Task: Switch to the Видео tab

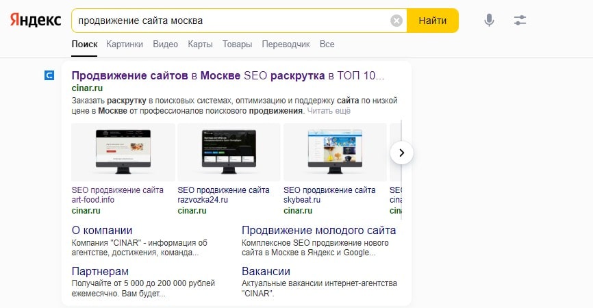Action: coord(165,44)
